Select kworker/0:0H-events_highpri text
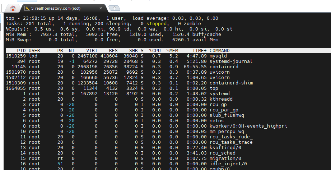Viewport: 331px width, 170px height. click(248, 126)
